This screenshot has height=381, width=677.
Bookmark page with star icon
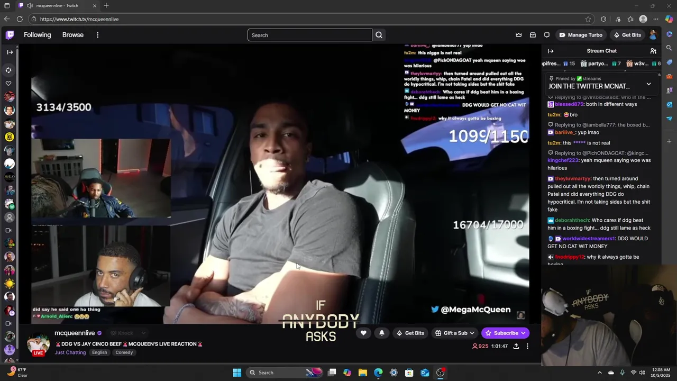click(588, 19)
